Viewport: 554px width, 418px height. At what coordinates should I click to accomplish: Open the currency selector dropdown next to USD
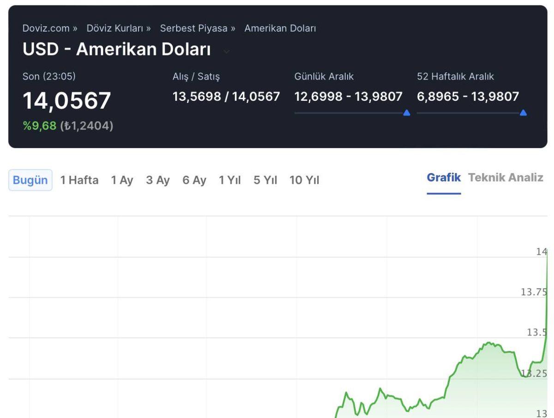[x=226, y=52]
